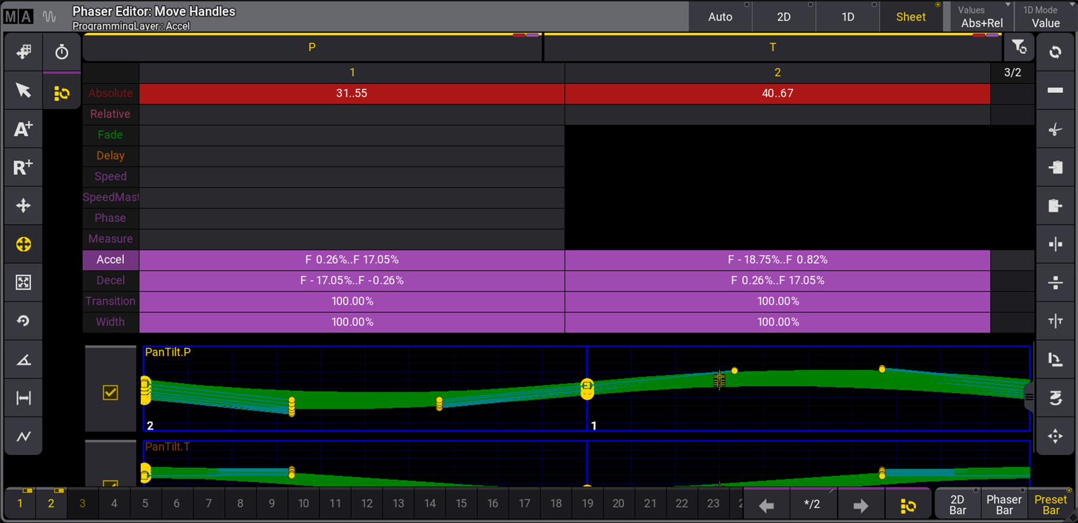Open the */2 step selector

coord(813,504)
